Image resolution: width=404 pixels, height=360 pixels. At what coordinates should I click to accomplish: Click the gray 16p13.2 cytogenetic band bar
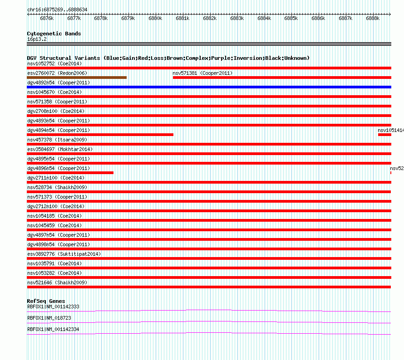(x=209, y=44)
